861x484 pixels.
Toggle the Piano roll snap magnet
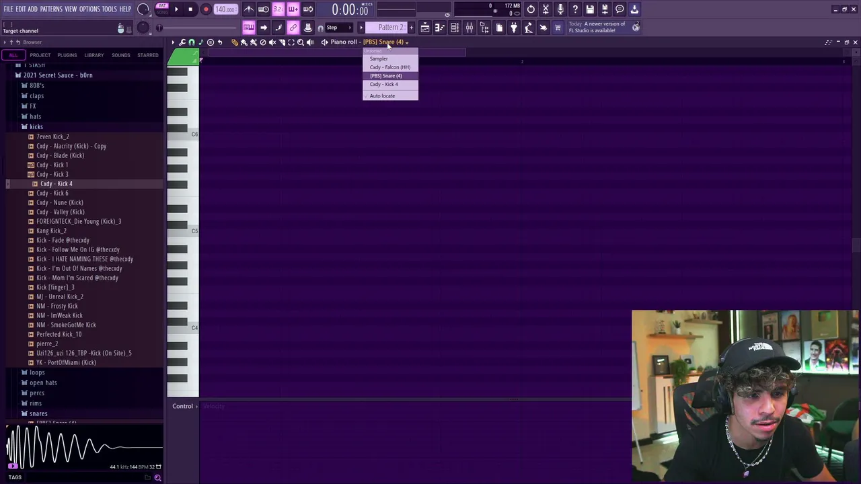[192, 42]
